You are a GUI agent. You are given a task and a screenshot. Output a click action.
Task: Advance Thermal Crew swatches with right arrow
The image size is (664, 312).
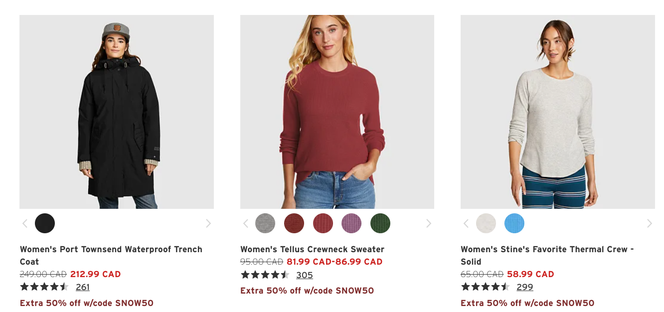tap(649, 223)
